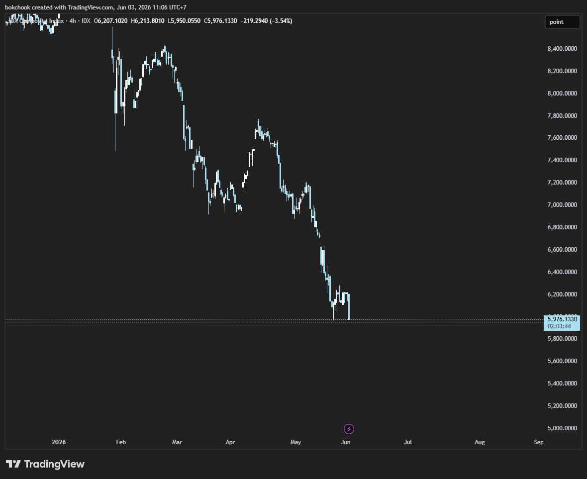The image size is (587, 479).
Task: Click the Mar label on time axis
Action: tap(177, 442)
